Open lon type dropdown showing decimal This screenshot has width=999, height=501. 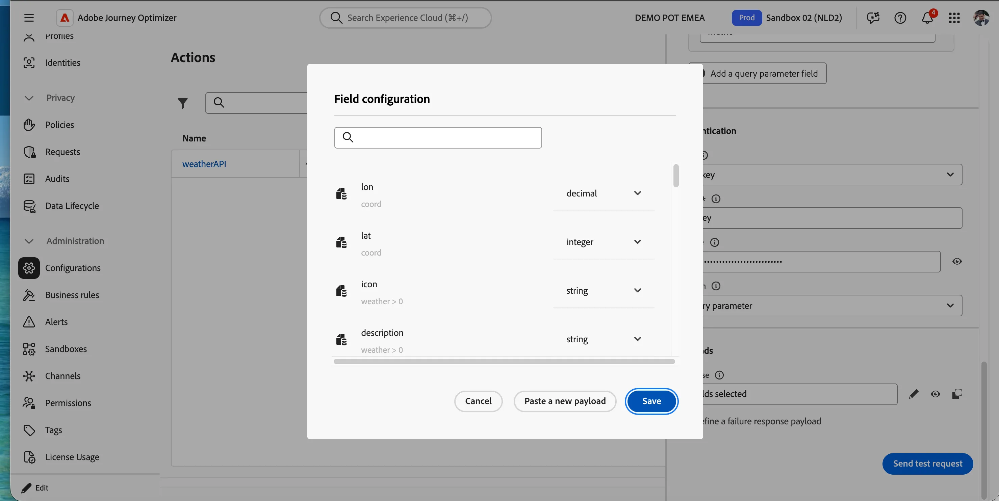tap(604, 193)
